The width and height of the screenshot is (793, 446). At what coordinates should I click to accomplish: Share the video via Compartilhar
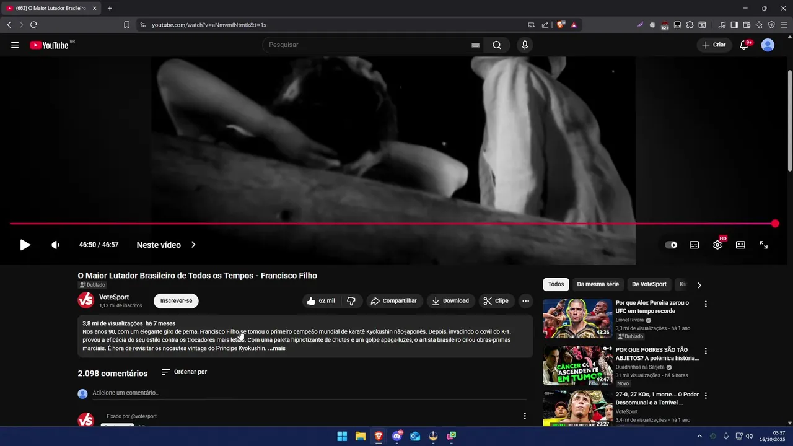[x=395, y=301]
